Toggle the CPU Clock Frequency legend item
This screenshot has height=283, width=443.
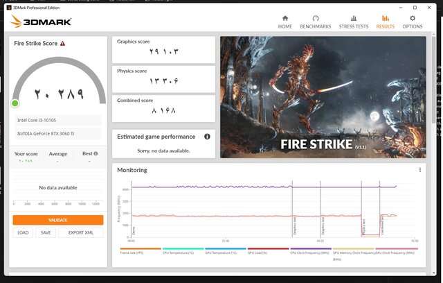pyautogui.click(x=311, y=251)
